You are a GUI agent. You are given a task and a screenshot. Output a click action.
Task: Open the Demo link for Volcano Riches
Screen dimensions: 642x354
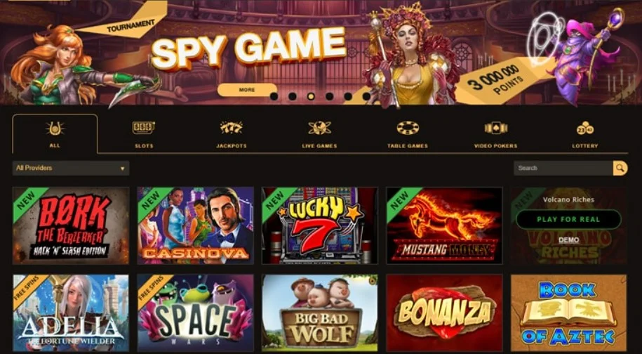[x=569, y=240]
